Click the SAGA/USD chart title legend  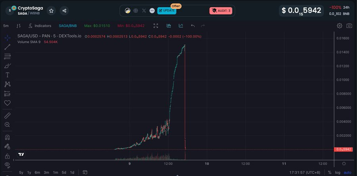pos(49,36)
